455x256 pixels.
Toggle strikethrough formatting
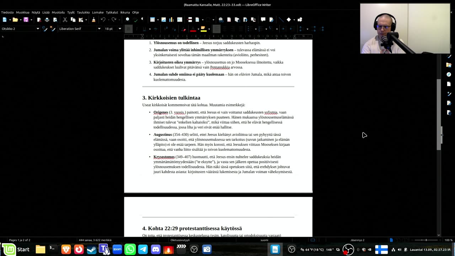156,29
